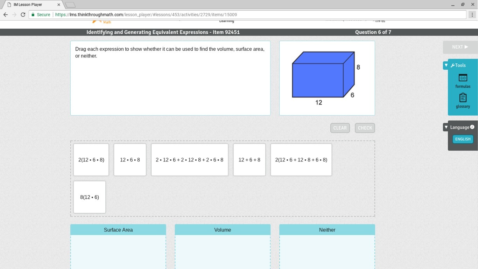Click the 'Question 6 of 7' text

373,32
